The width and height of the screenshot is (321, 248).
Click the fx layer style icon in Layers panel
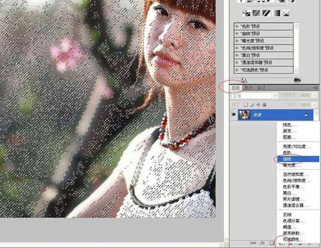pos(263,243)
